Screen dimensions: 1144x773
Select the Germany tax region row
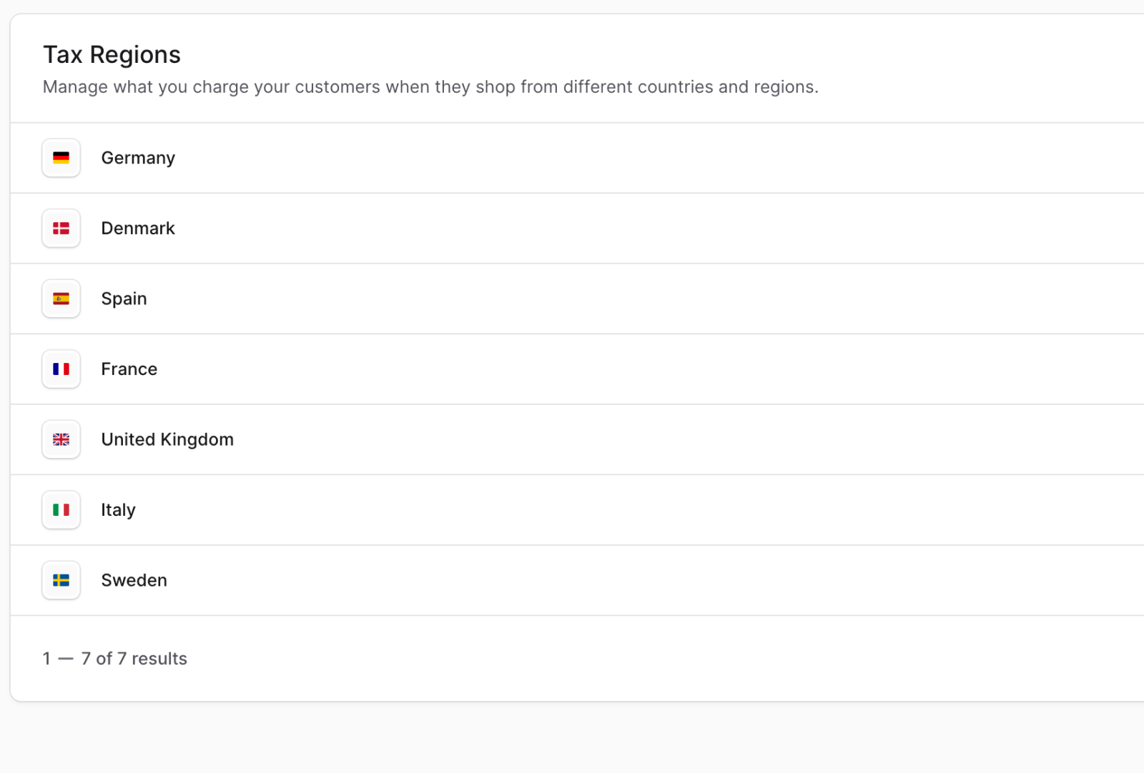pos(500,158)
